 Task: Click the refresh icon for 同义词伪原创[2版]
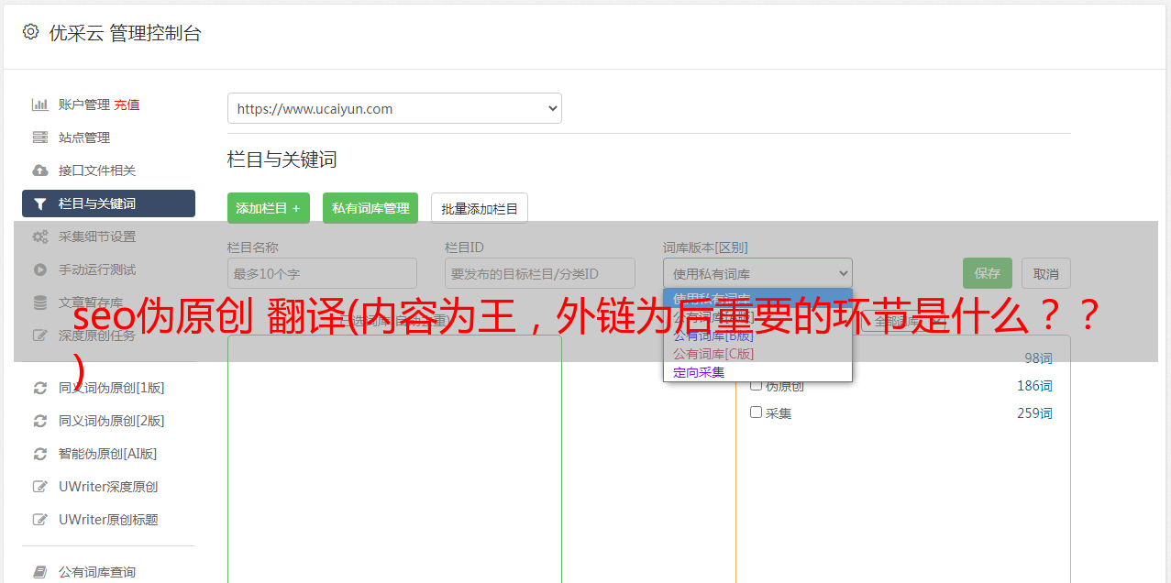tap(39, 421)
